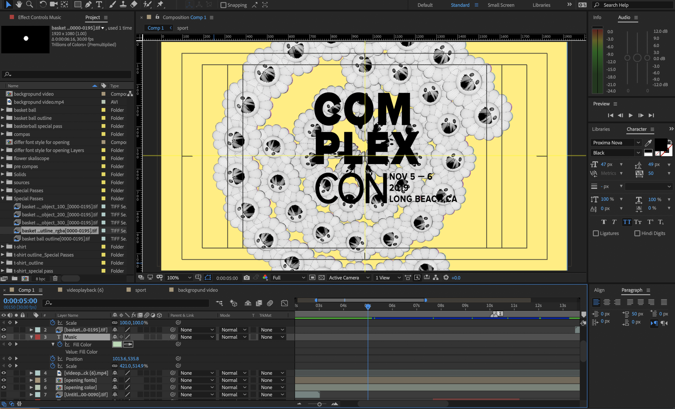Click the 8 bpc color depth button
Image resolution: width=675 pixels, height=409 pixels.
(x=40, y=279)
